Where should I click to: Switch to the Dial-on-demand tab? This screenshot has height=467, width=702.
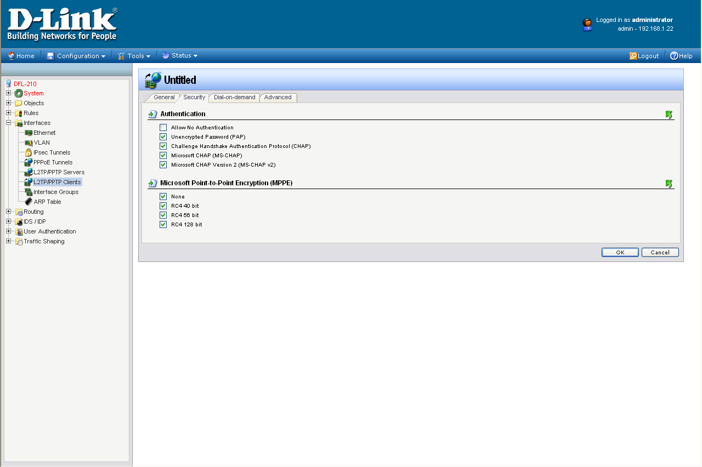point(234,98)
